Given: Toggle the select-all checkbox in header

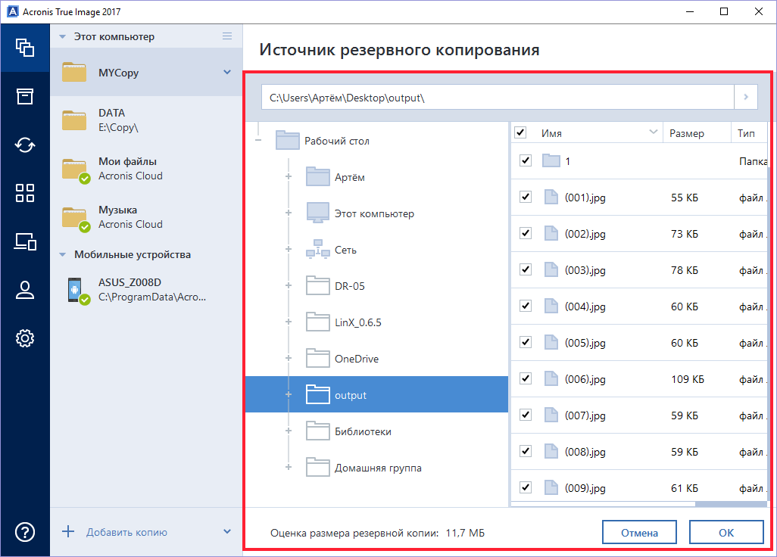Looking at the screenshot, I should pyautogui.click(x=520, y=133).
